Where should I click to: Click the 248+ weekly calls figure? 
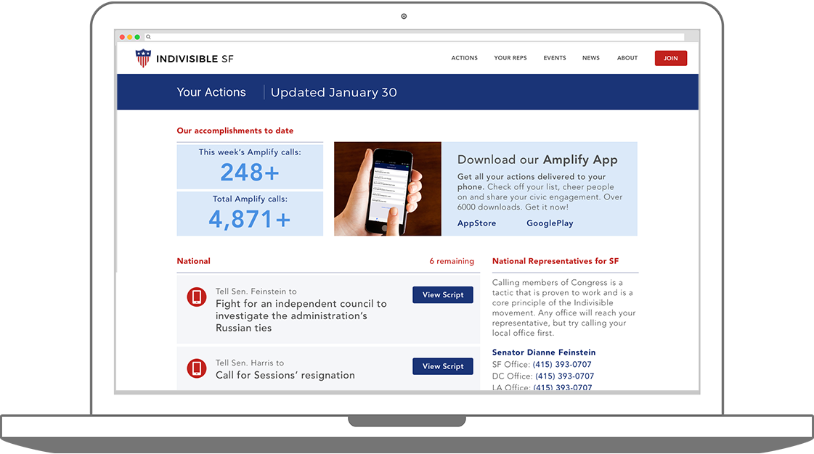pos(250,173)
